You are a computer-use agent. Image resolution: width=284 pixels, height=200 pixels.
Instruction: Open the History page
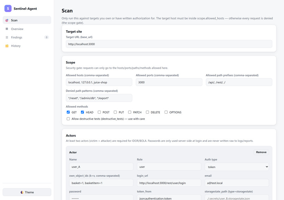(x=27, y=46)
